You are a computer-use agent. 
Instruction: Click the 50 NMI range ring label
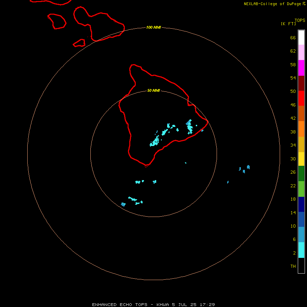tap(154, 90)
